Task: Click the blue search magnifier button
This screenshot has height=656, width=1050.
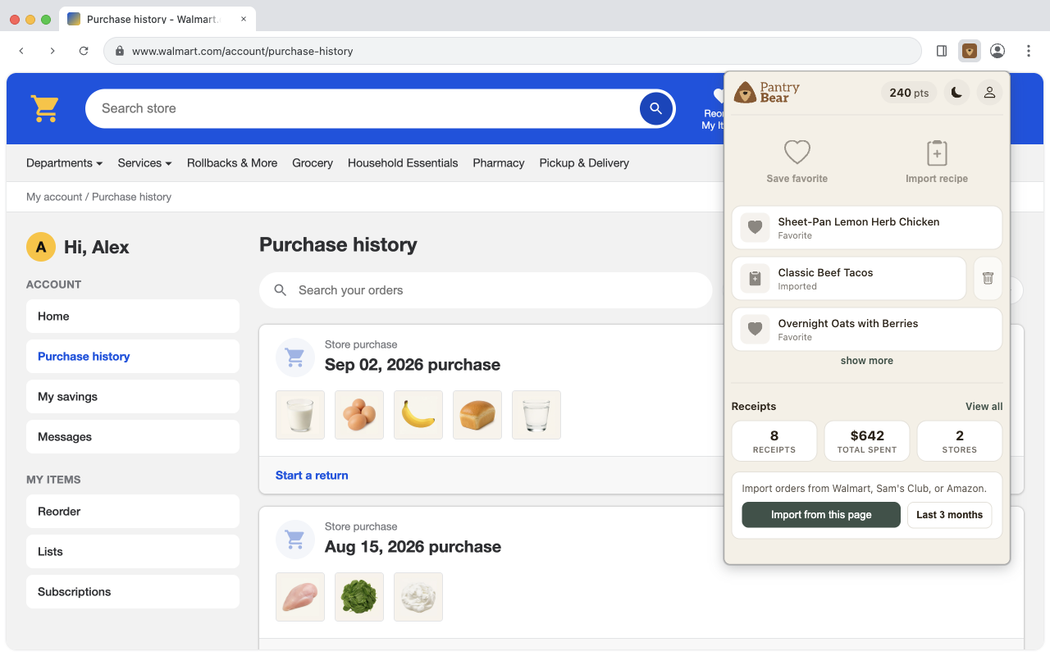Action: pyautogui.click(x=655, y=108)
